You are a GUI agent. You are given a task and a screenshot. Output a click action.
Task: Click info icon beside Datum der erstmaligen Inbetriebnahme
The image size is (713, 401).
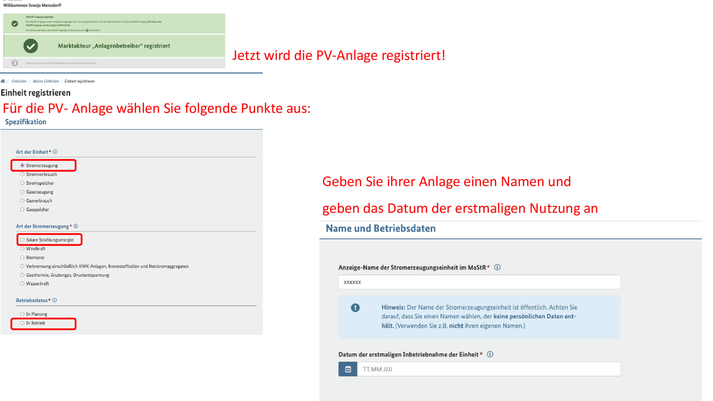click(x=490, y=354)
